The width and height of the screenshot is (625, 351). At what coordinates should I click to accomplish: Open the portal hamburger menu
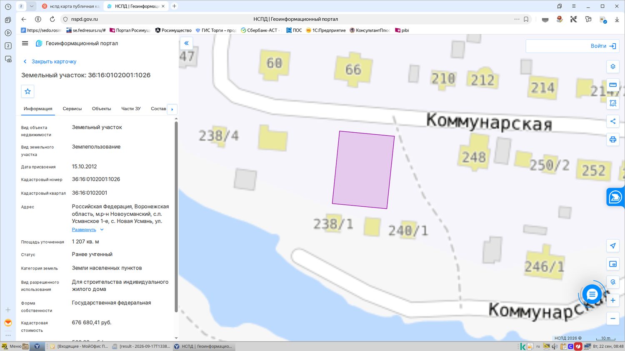pos(25,43)
